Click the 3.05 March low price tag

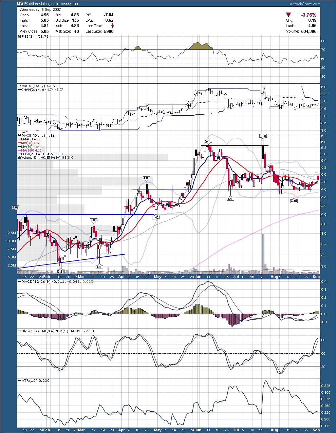[x=99, y=267]
